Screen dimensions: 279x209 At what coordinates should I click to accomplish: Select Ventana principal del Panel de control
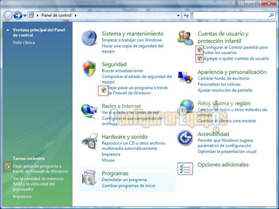[x=39, y=33]
